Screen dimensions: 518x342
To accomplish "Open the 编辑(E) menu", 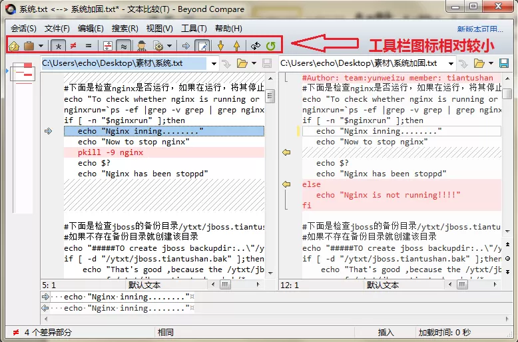I will pos(91,29).
